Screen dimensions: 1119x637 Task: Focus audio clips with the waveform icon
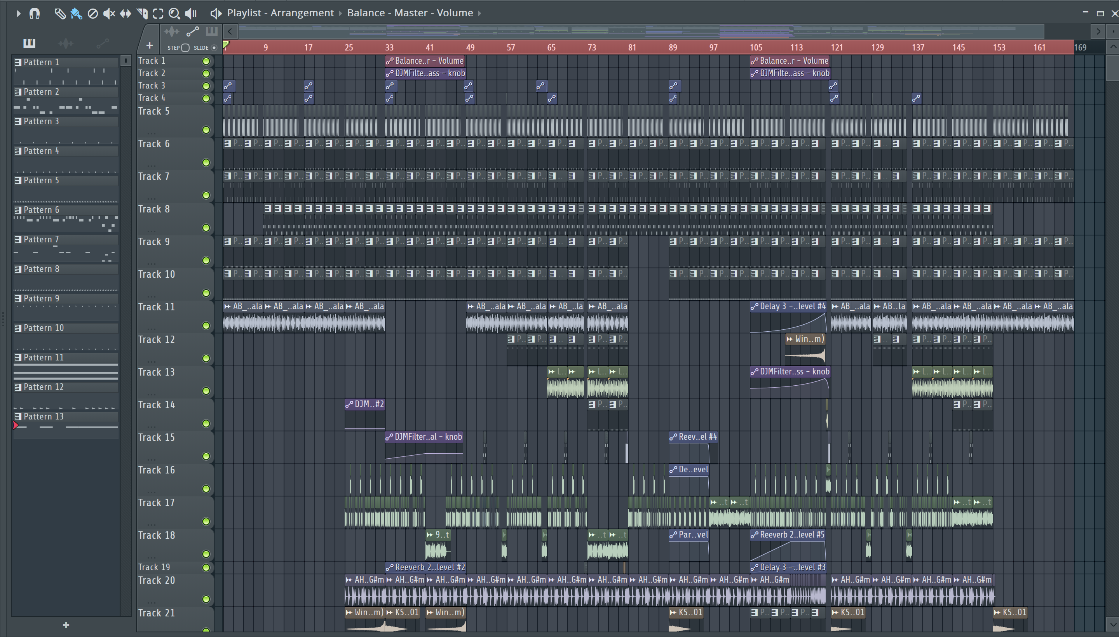172,31
